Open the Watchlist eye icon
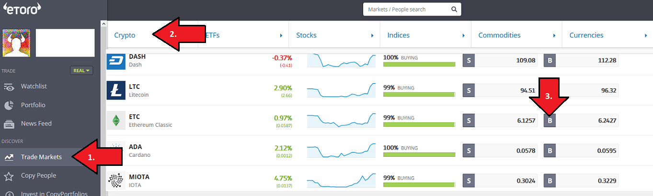Viewport: 653px width, 196px height. coord(9,87)
